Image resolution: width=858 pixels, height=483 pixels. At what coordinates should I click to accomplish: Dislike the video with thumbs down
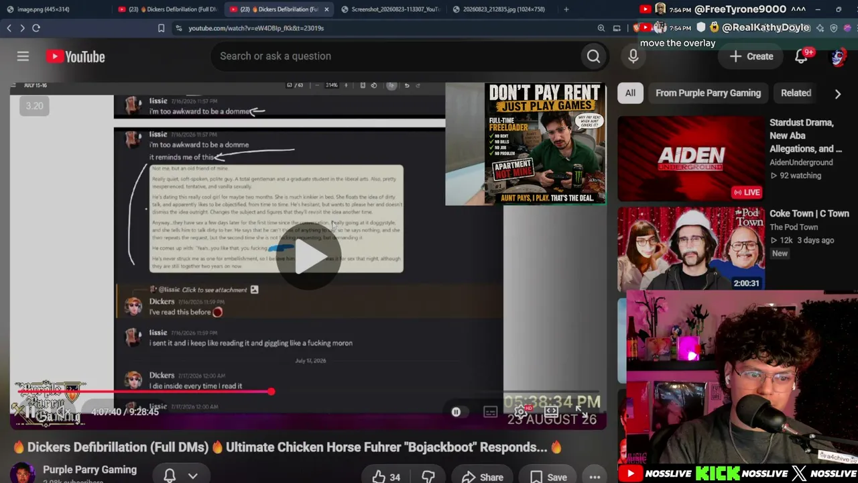[x=428, y=477]
